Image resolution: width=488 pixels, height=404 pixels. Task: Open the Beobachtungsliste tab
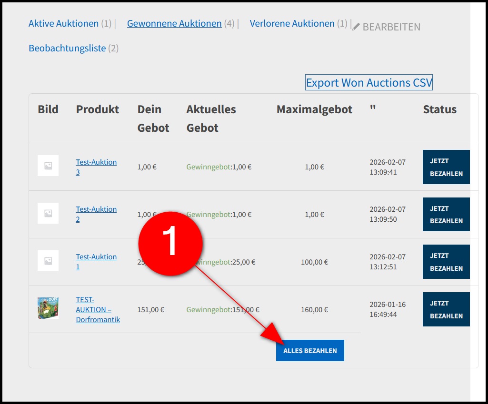[67, 48]
